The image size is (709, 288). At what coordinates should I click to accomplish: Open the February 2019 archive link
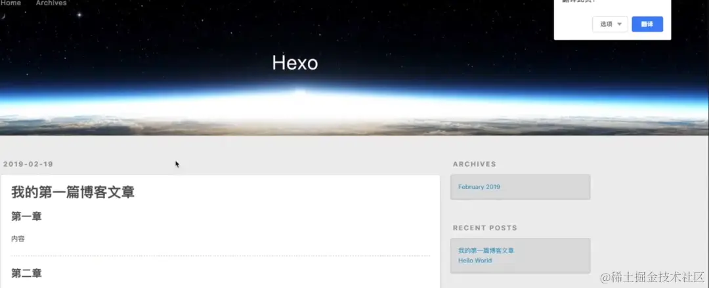[x=479, y=187]
